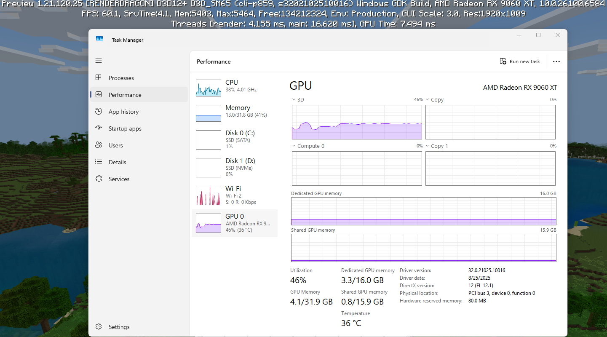Select the CPU usage mini graph
The image size is (607, 337).
click(x=209, y=88)
